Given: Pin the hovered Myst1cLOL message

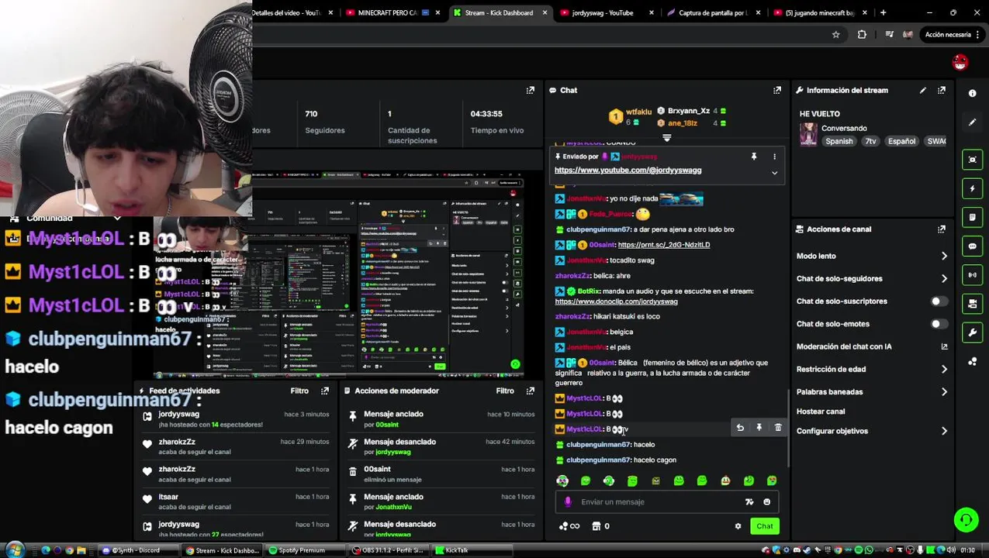Looking at the screenshot, I should (x=759, y=428).
